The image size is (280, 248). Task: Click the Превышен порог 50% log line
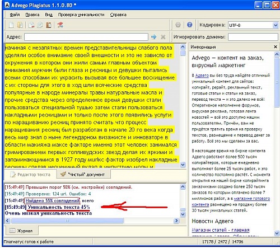click(68, 187)
